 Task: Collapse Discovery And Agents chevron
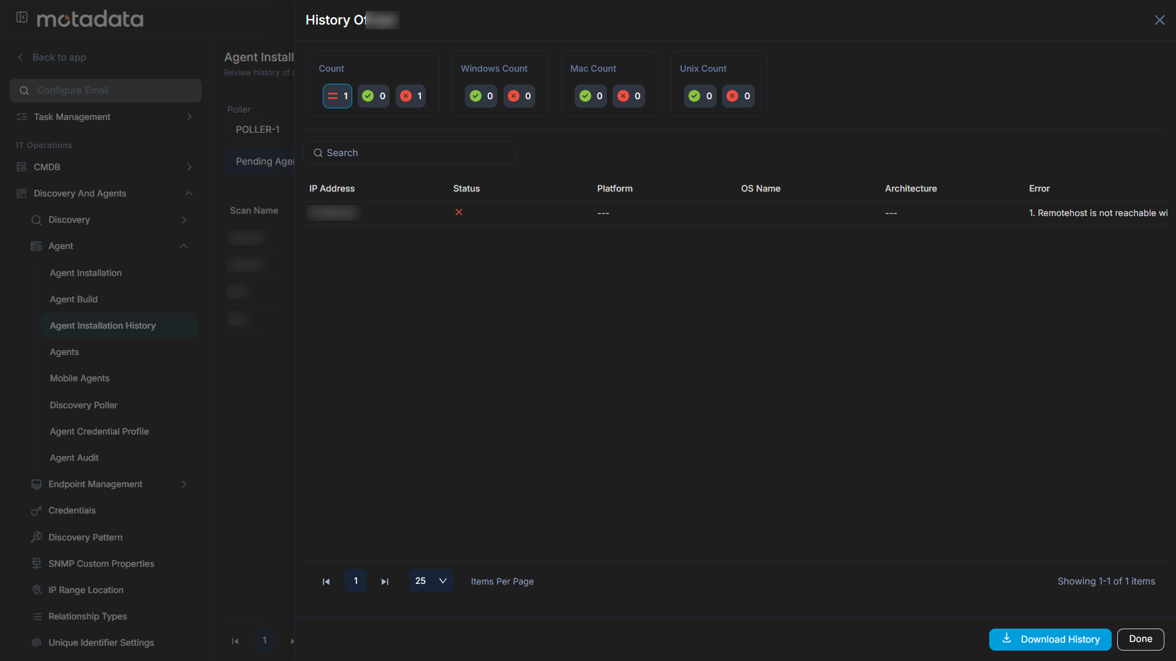(x=189, y=193)
